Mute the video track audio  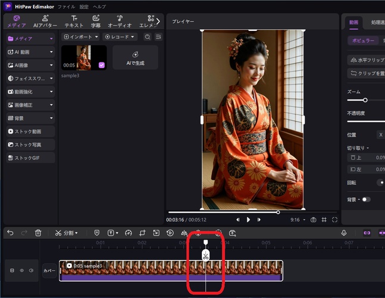pos(31,271)
